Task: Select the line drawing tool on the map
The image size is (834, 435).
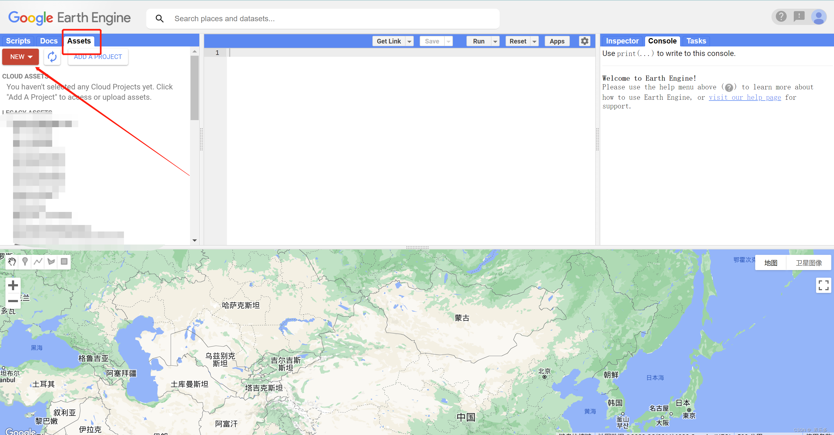Action: [38, 262]
